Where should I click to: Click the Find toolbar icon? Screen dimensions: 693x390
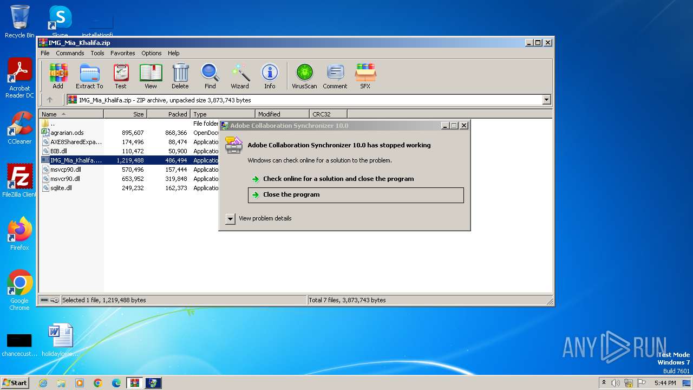(x=210, y=76)
